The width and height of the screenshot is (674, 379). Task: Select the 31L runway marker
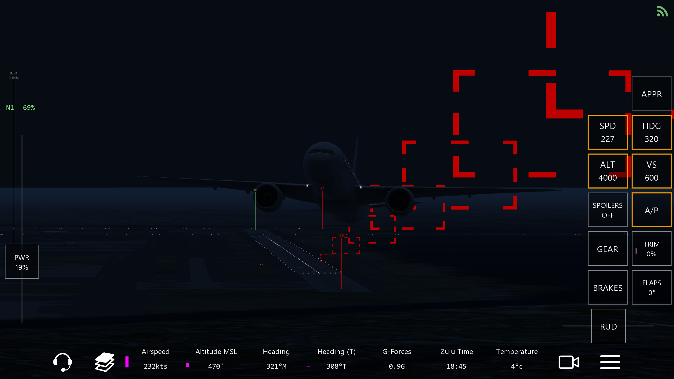click(255, 190)
